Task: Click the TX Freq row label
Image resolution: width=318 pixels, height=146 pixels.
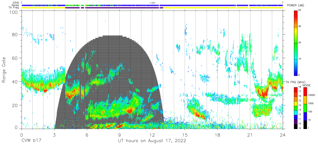Action: coord(14,8)
